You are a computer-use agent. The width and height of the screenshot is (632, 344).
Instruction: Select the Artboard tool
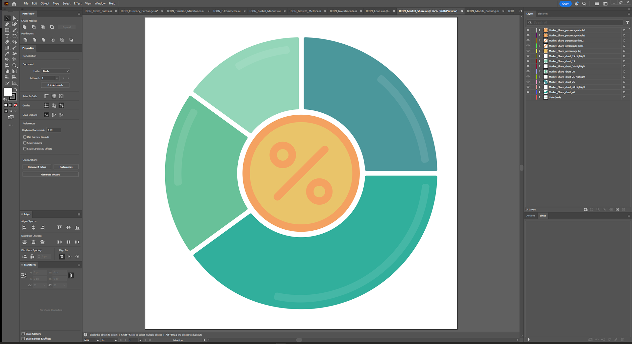pyautogui.click(x=14, y=59)
